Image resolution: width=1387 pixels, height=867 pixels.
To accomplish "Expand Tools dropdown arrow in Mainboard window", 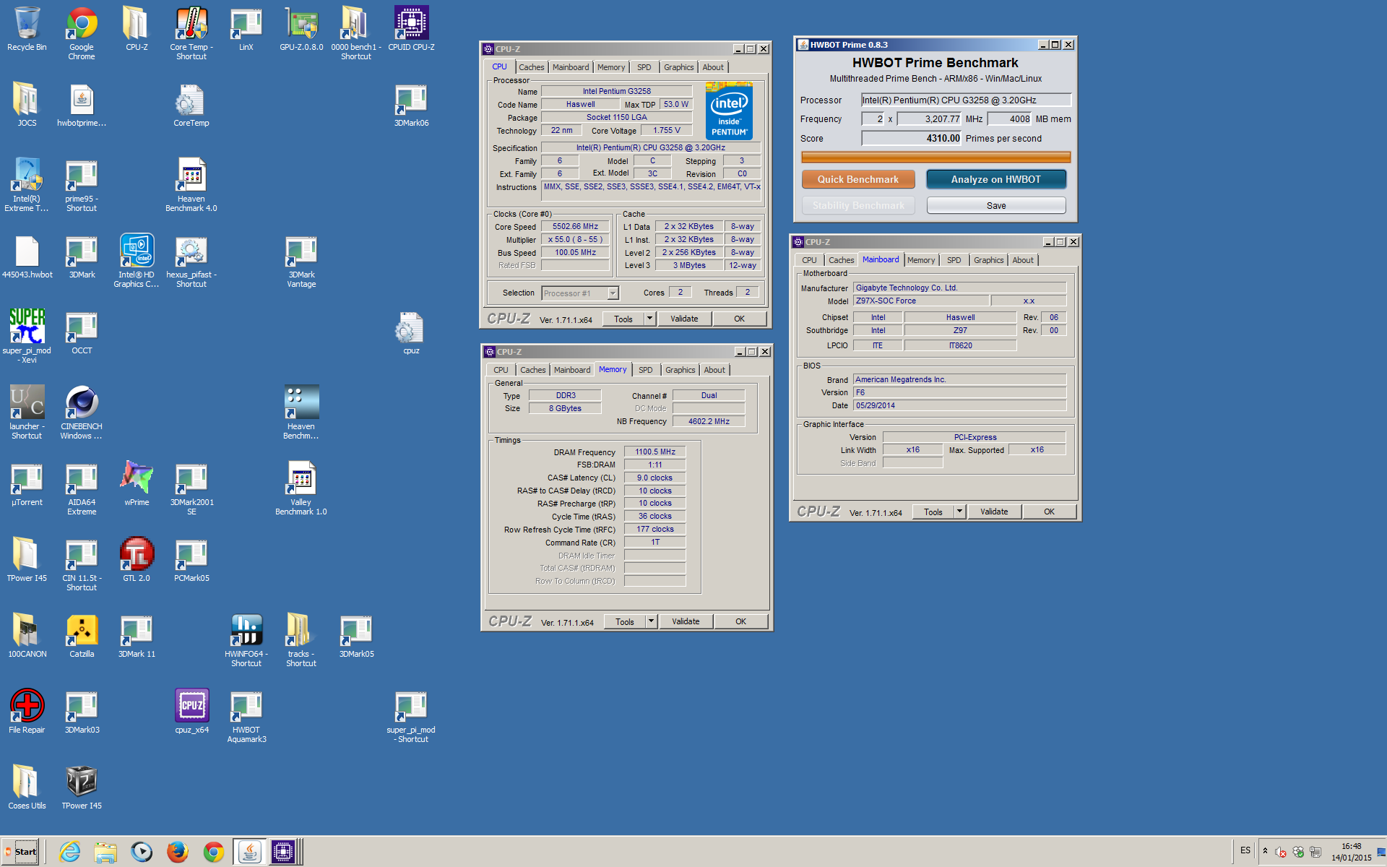I will (959, 512).
